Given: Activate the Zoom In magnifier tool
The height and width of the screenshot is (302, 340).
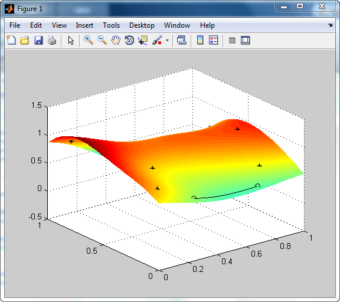Looking at the screenshot, I should [89, 40].
